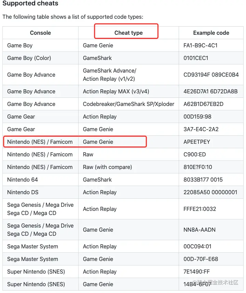Click the Game Boy (Color) cell
The image size is (246, 293).
point(29,58)
